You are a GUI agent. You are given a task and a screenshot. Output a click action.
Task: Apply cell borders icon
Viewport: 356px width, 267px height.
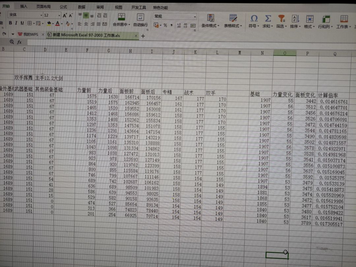click(30, 23)
